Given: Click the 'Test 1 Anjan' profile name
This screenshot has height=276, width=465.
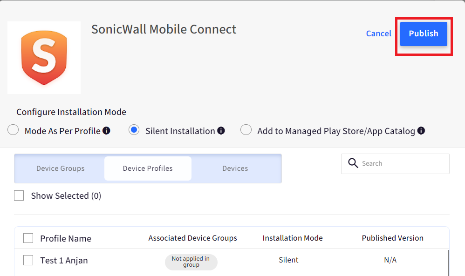Looking at the screenshot, I should tap(64, 261).
